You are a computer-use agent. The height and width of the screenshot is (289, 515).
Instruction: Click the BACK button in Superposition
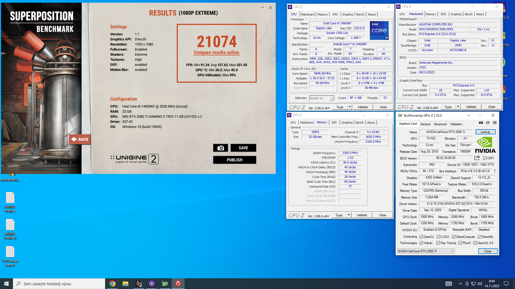(80, 139)
